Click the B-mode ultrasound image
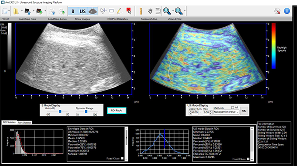This screenshot has height=166, width=297. (x=73, y=59)
